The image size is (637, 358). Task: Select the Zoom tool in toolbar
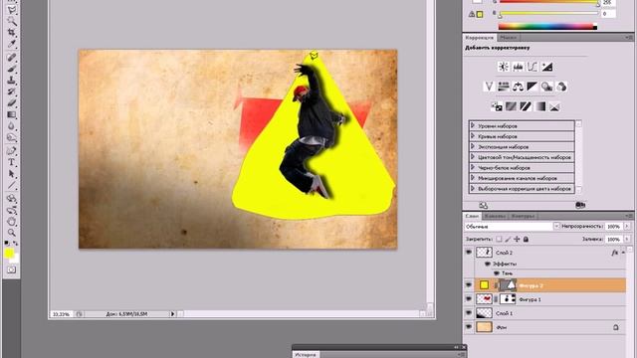[12, 233]
